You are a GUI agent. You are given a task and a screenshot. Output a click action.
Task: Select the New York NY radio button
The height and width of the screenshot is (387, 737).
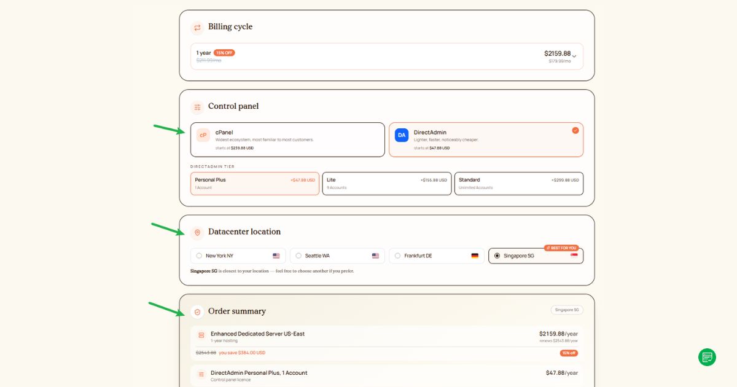(199, 256)
